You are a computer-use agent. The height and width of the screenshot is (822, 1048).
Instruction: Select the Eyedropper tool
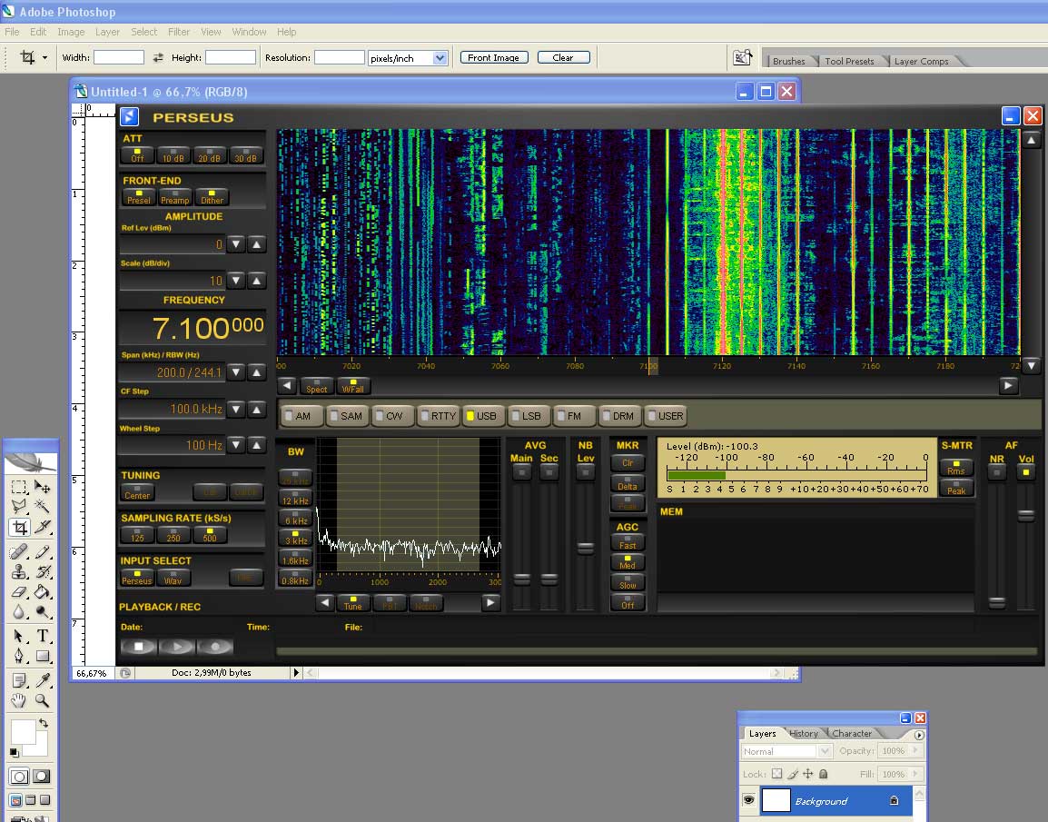point(42,680)
